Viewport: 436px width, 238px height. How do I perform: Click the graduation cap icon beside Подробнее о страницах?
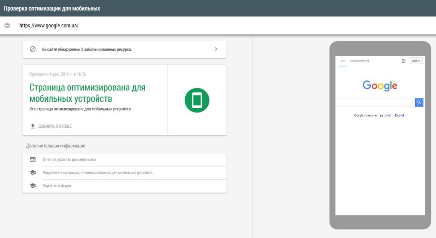click(x=33, y=173)
